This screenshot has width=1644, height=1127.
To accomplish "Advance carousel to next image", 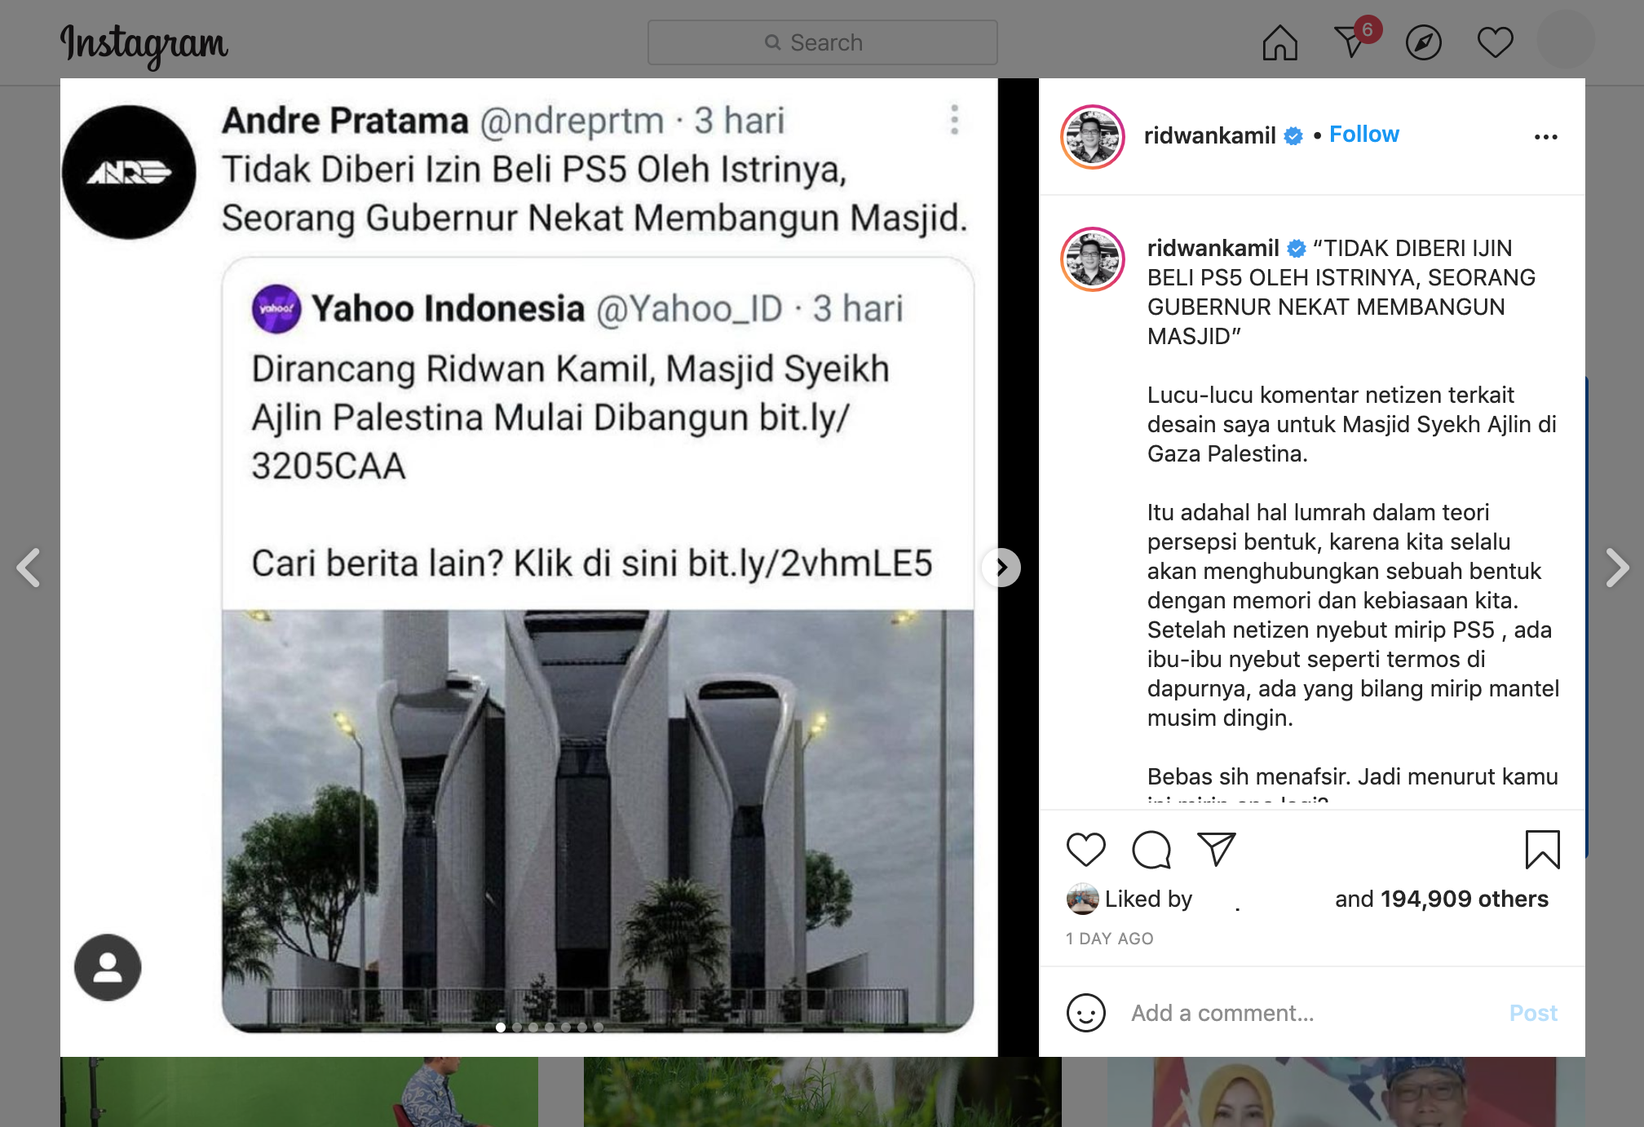I will [1001, 567].
